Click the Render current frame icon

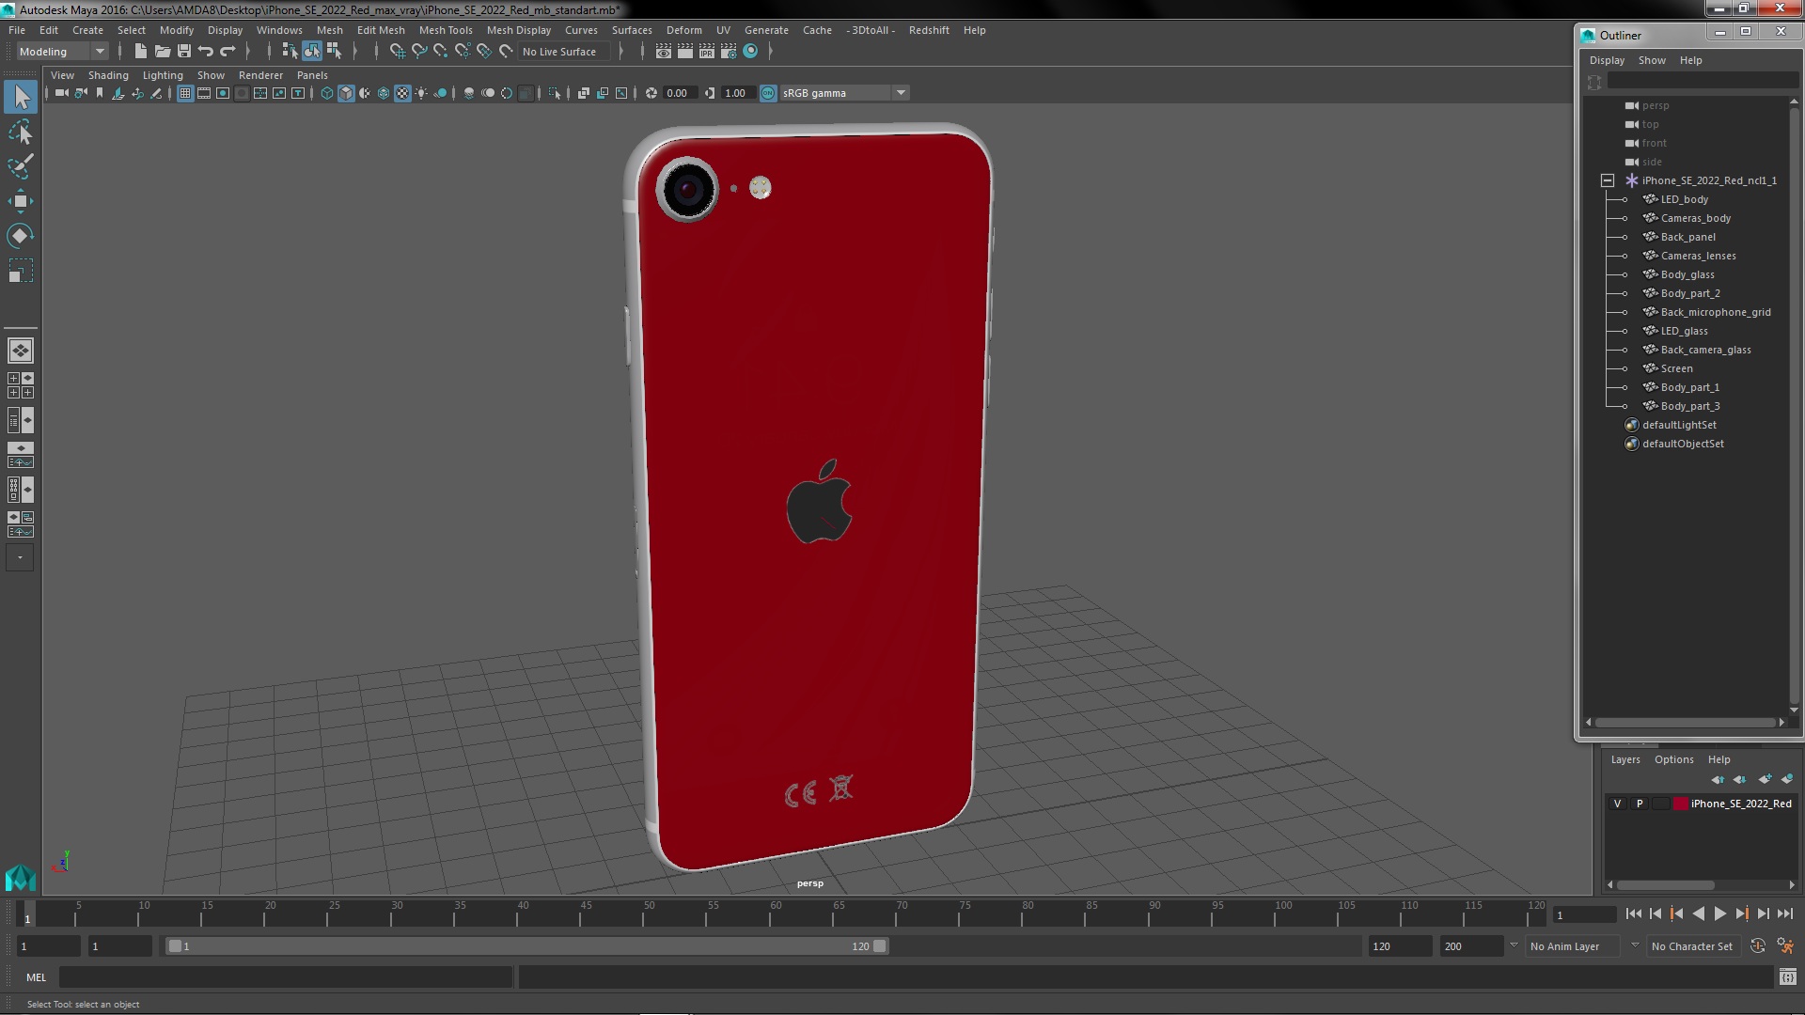point(685,52)
